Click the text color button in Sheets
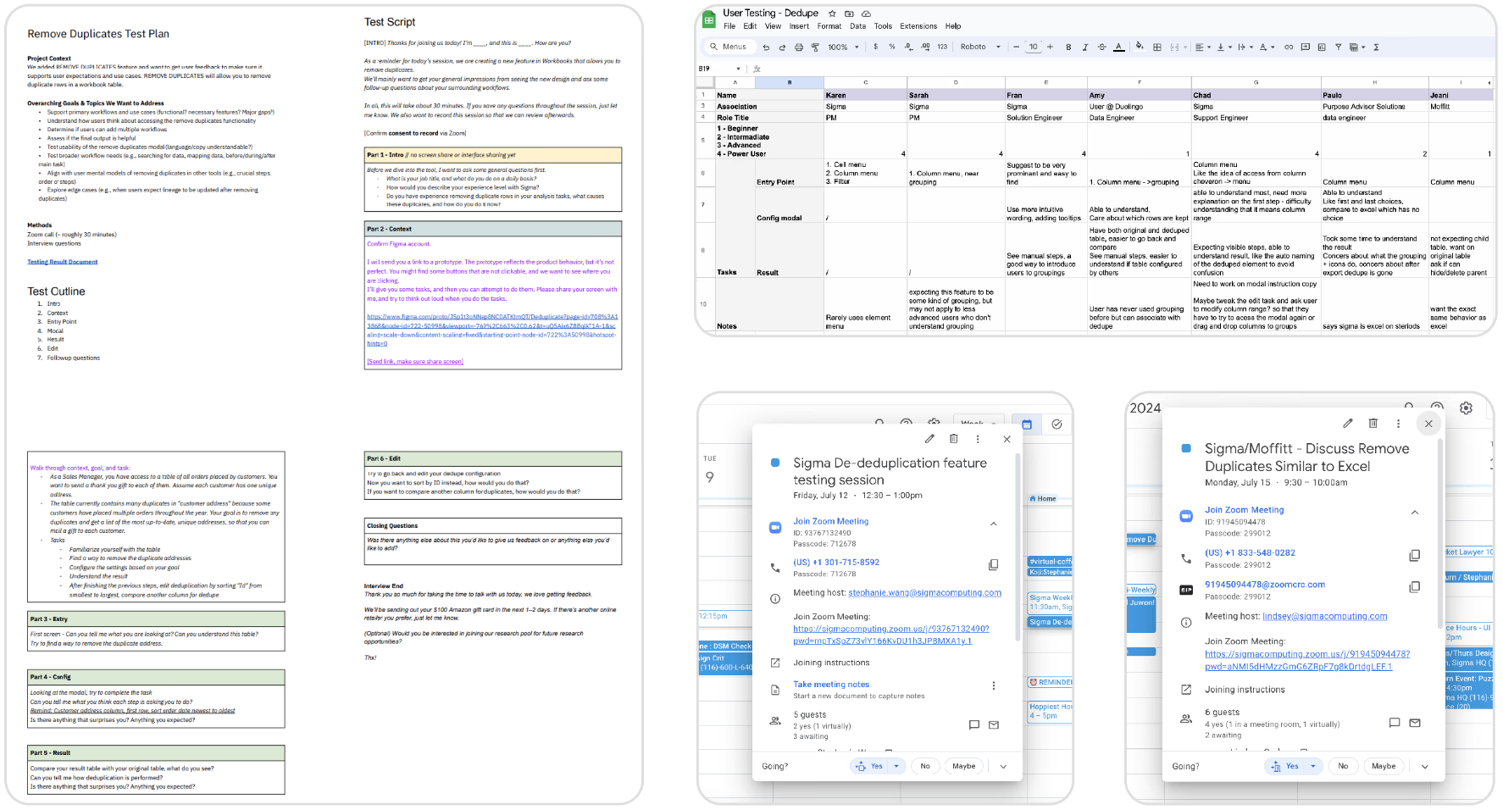The width and height of the screenshot is (1503, 810). click(x=1118, y=47)
